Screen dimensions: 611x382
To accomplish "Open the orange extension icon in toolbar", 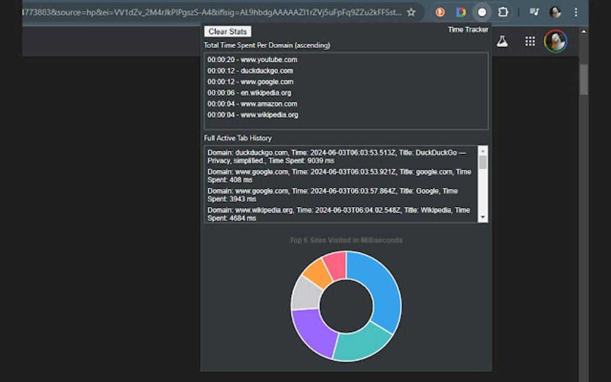I will pos(440,12).
